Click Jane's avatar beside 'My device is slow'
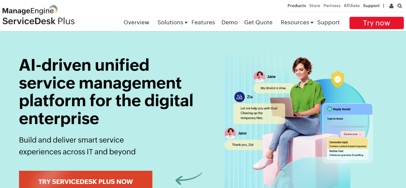The image size is (406, 188). (x=259, y=77)
